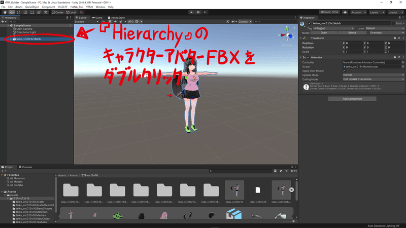Open the GameObject menu
The image size is (406, 228).
tap(32, 7)
